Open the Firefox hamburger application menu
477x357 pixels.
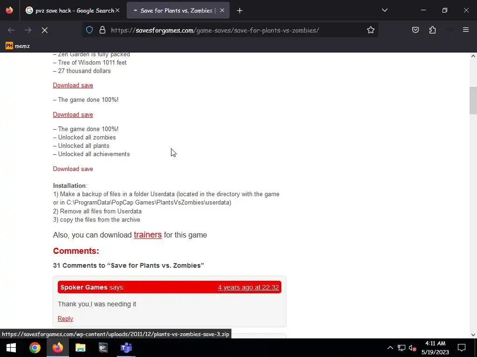[x=466, y=30]
